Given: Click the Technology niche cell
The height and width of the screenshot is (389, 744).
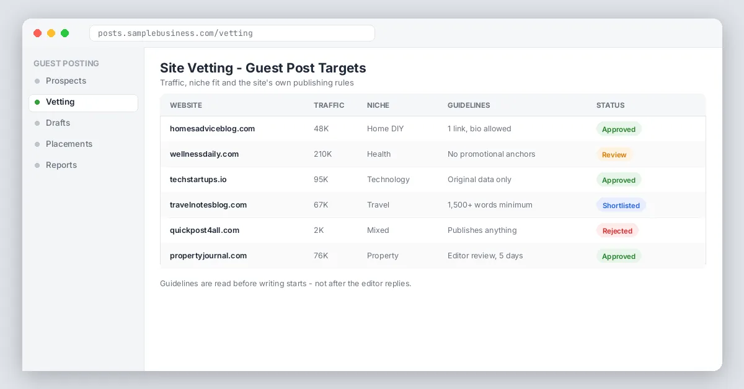Looking at the screenshot, I should [x=388, y=180].
